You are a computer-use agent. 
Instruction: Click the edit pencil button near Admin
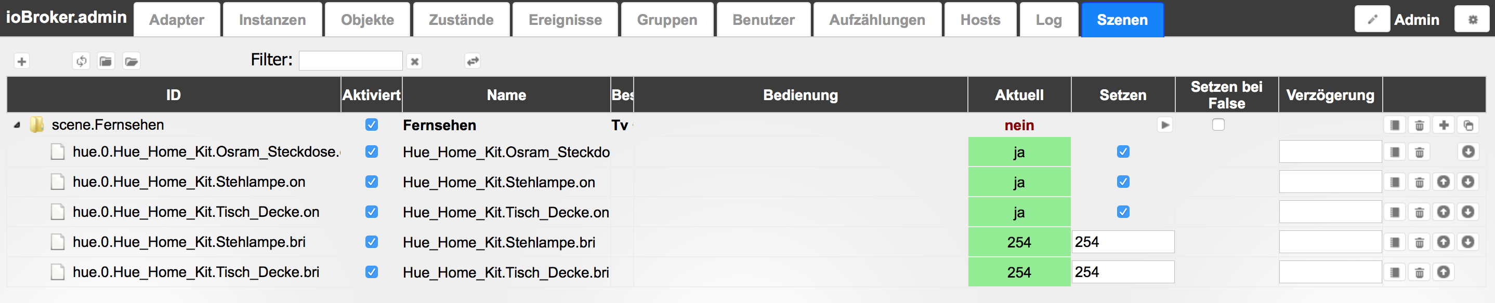(1372, 20)
